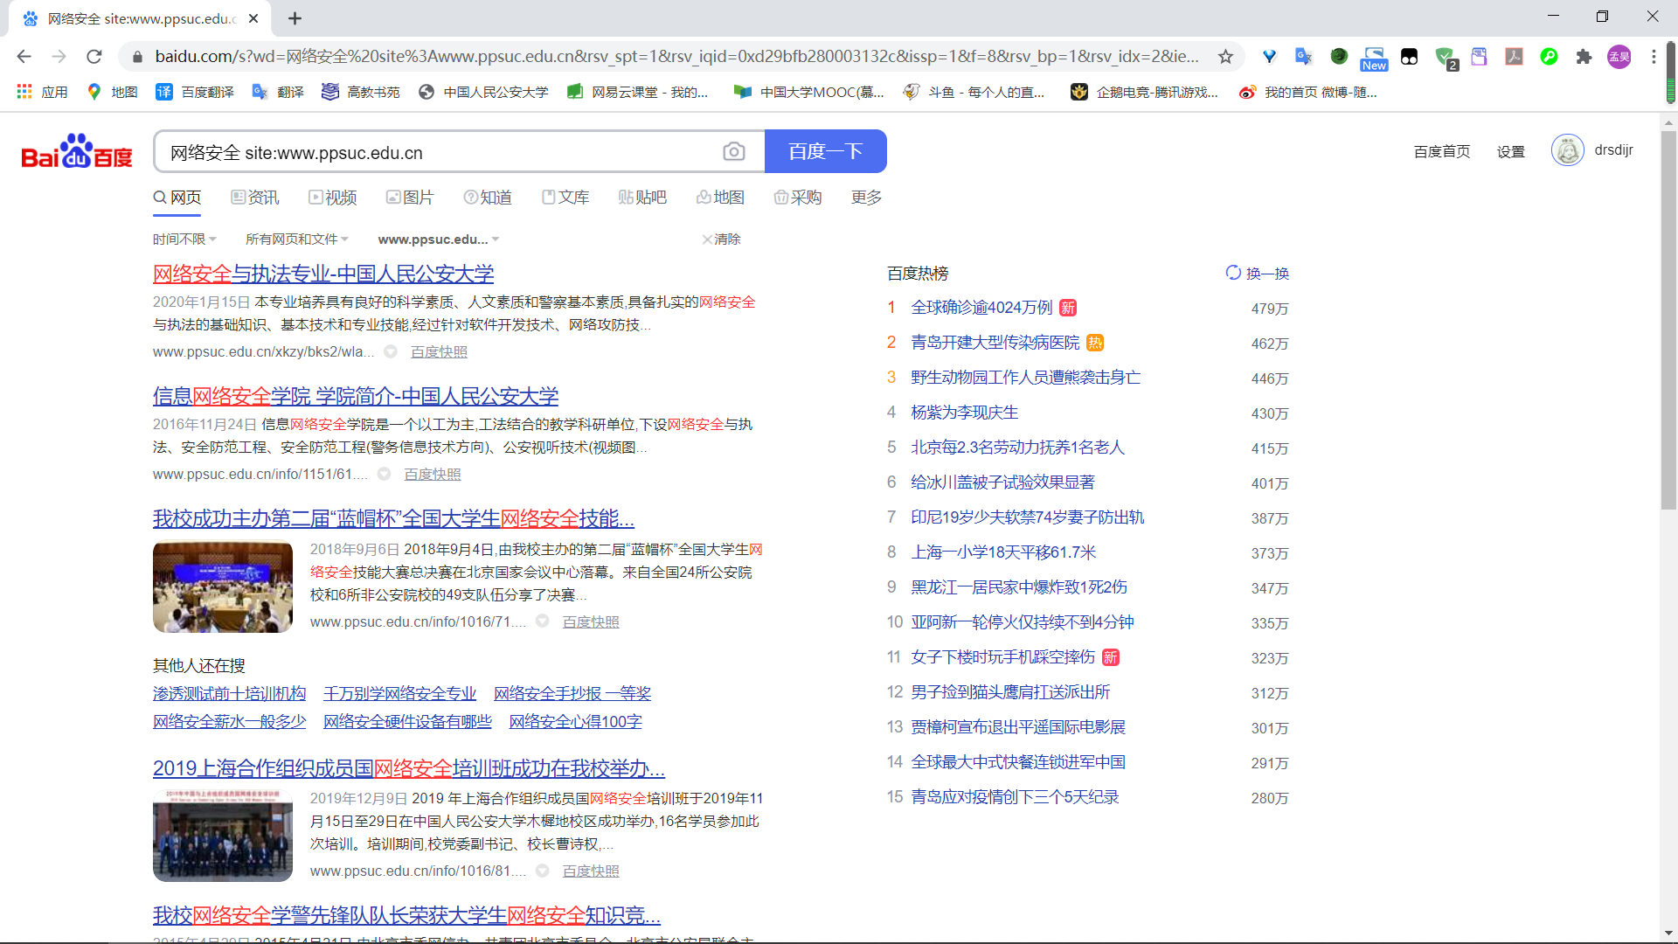Open 中国人民公安大学 bookmark

483,92
